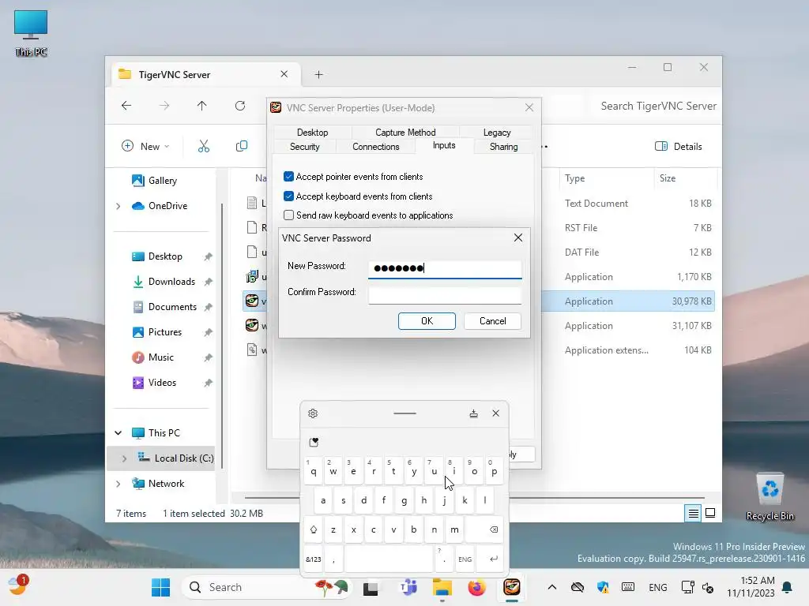Viewport: 809px width, 606px height.
Task: Navigate back in File Explorer
Action: click(126, 106)
